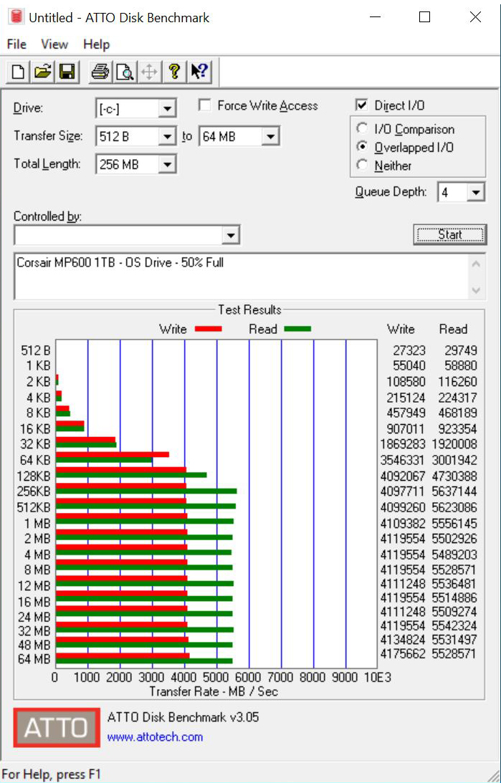Open a benchmark file with the folder icon
The width and height of the screenshot is (501, 783).
(42, 72)
